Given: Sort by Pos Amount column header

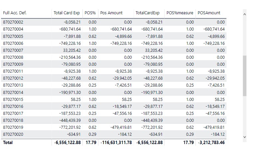Looking at the screenshot, I should pyautogui.click(x=111, y=13).
